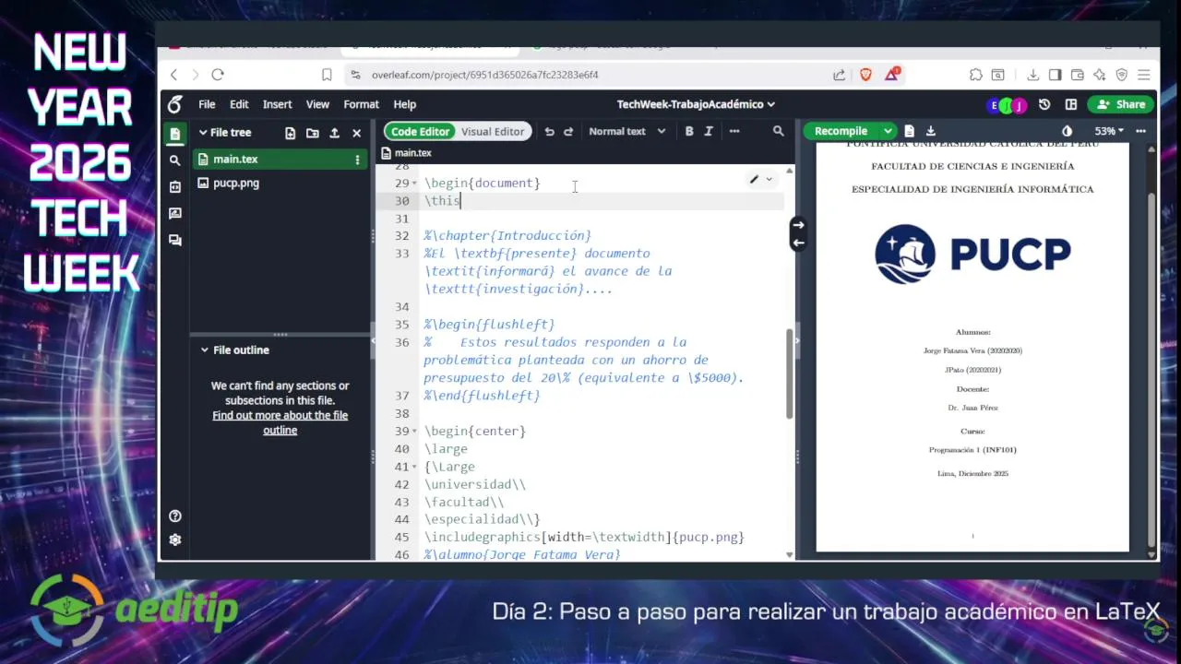
Task: Click the browser address bar URL
Action: coord(484,75)
